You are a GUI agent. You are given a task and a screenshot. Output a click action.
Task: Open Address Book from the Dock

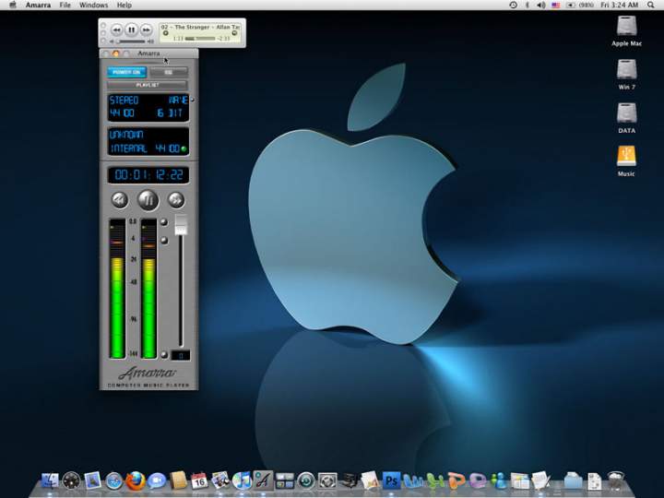tap(178, 481)
